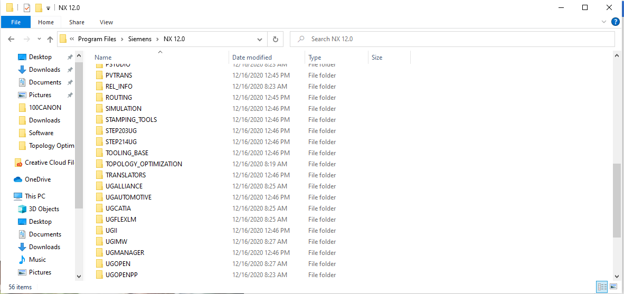Viewport: 624px width, 294px height.
Task: Expand the ribbon with the chevron
Action: (604, 22)
